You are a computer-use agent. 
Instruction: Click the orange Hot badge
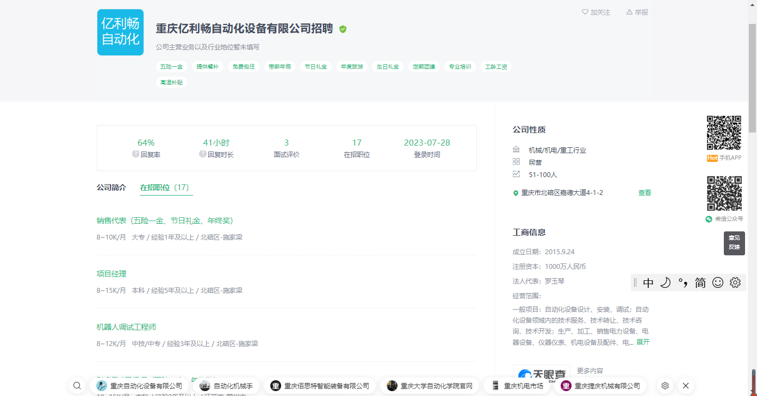(712, 158)
